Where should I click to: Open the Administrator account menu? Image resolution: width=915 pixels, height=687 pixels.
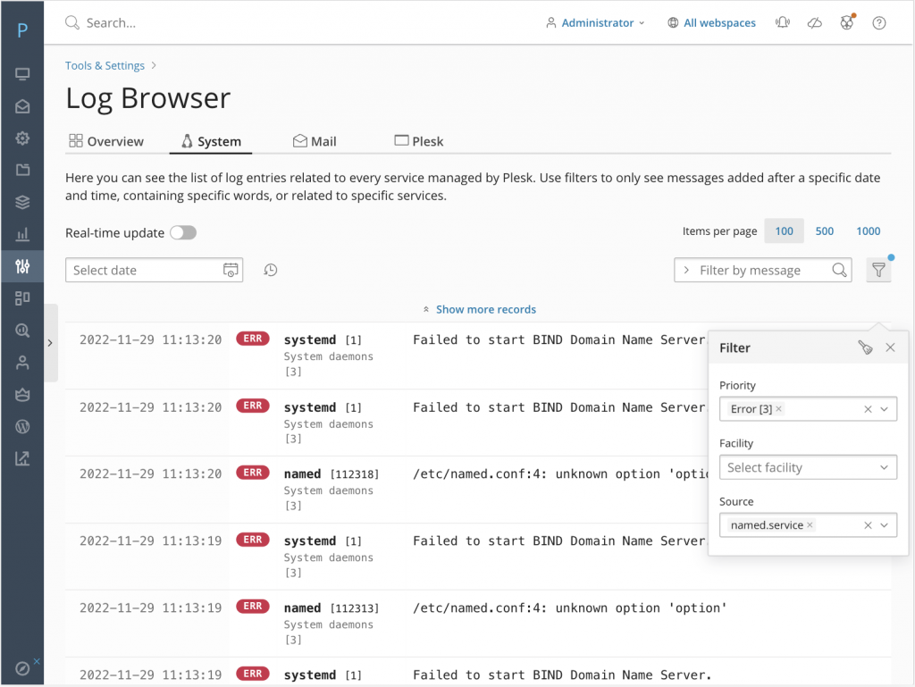[x=595, y=22]
